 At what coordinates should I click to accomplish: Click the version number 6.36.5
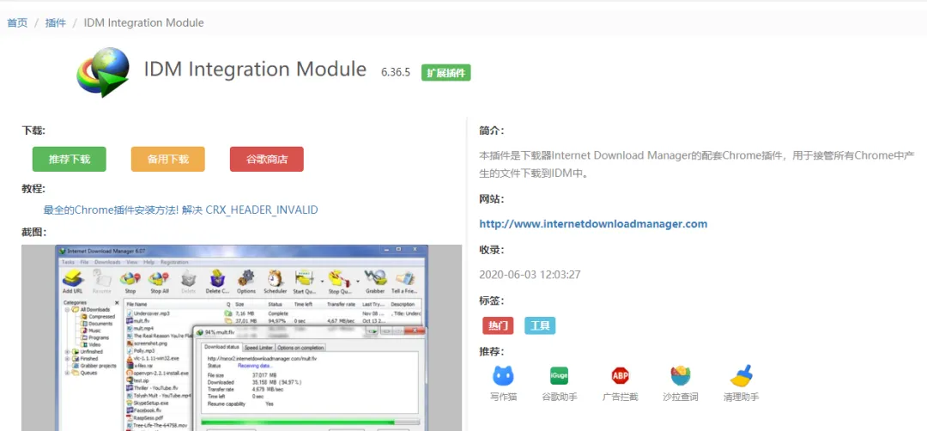(x=396, y=73)
